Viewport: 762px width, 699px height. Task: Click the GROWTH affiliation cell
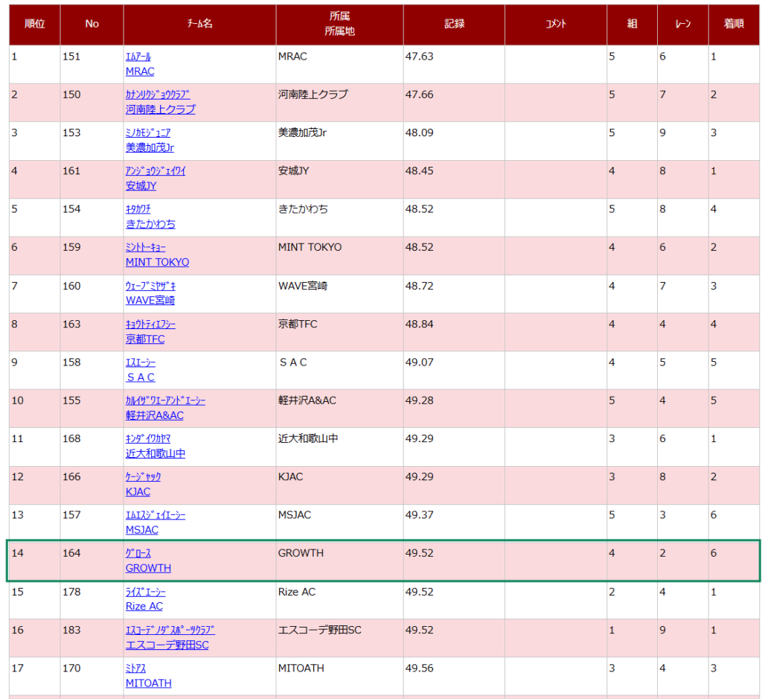click(339, 561)
